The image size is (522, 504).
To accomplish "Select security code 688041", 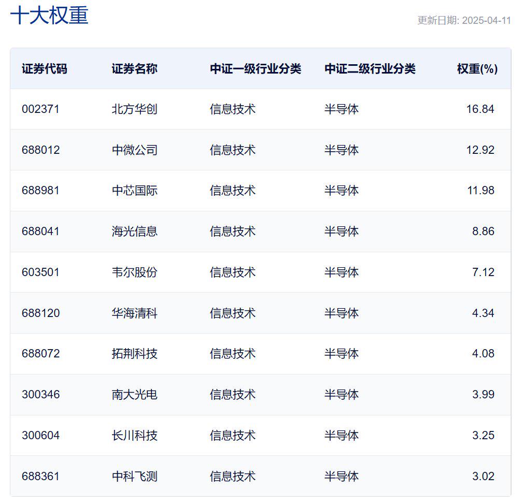I will [x=40, y=232].
